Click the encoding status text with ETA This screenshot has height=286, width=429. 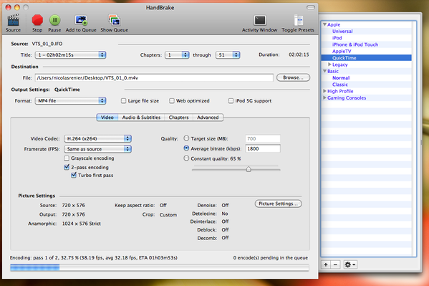click(x=94, y=258)
